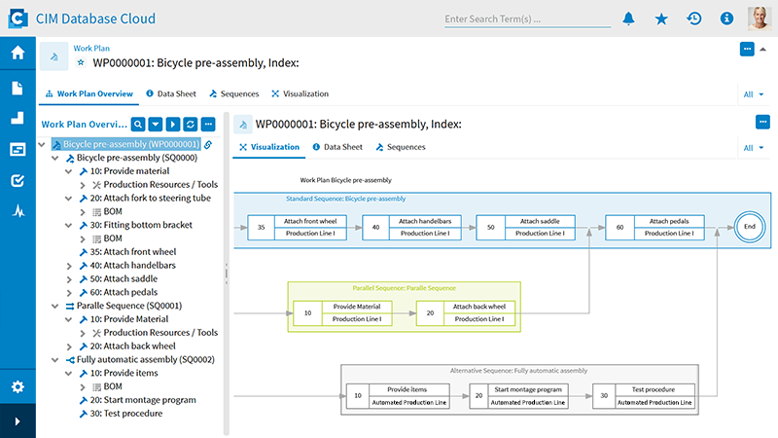778x438 pixels.
Task: Refresh the Work Plan Overview tree
Action: click(191, 125)
